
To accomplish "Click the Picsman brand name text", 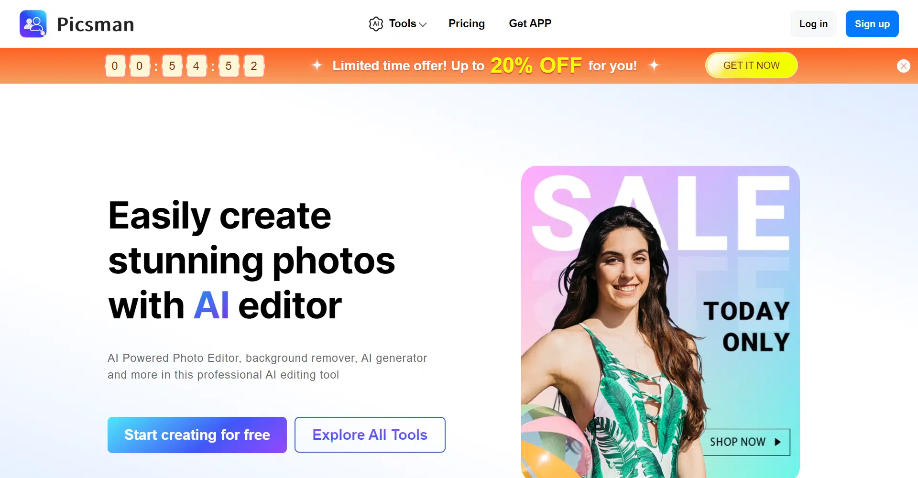I will (96, 24).
